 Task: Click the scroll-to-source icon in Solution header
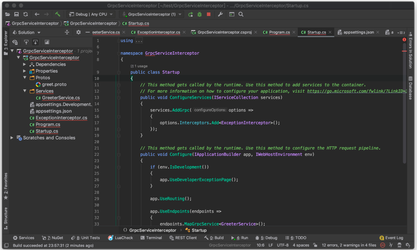pos(67,32)
